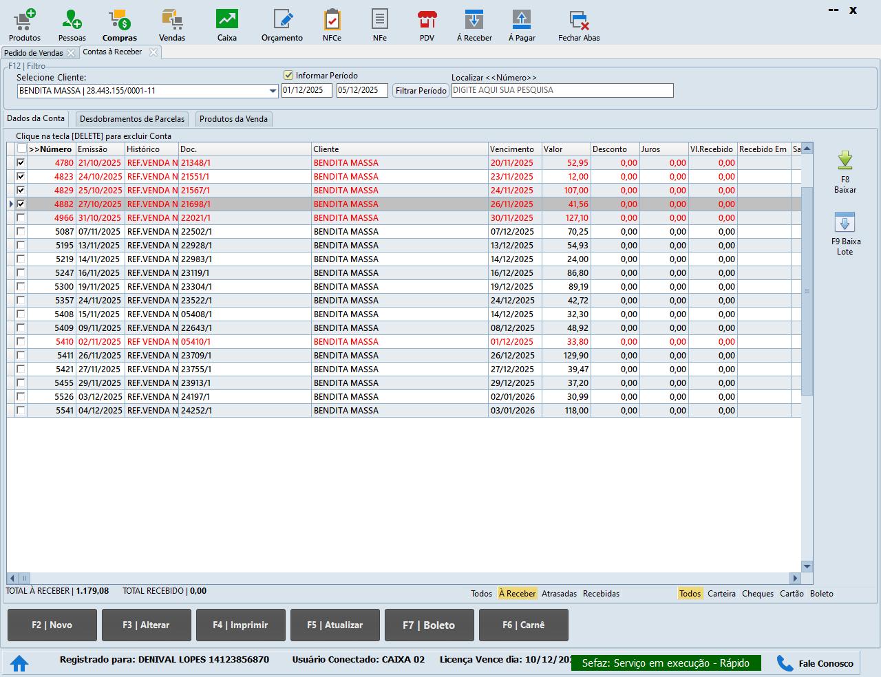The width and height of the screenshot is (881, 677).
Task: Open the Orçamento toolbar icon
Action: click(x=282, y=19)
